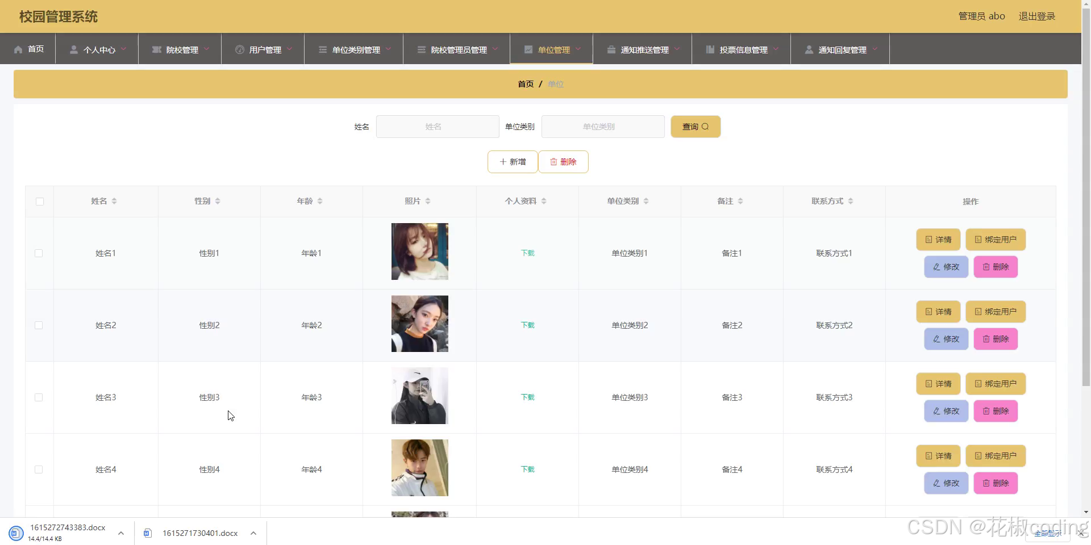Click the person icon of 通知回复管理
This screenshot has height=545, width=1091.
coord(809,49)
